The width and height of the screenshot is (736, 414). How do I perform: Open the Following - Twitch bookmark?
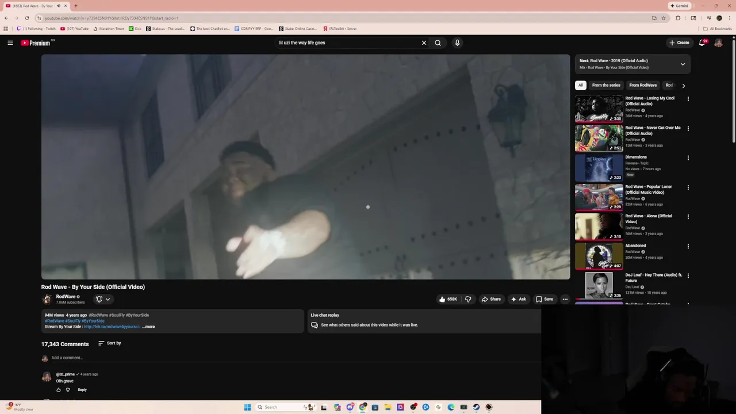(36, 28)
